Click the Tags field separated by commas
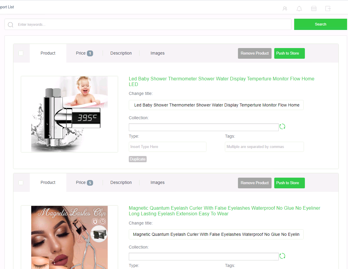Screen dimensions: 348x269 pos(264,147)
